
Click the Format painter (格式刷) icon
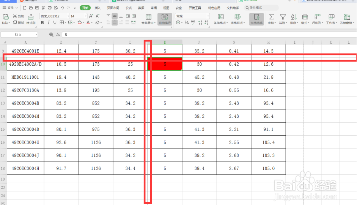click(31, 17)
